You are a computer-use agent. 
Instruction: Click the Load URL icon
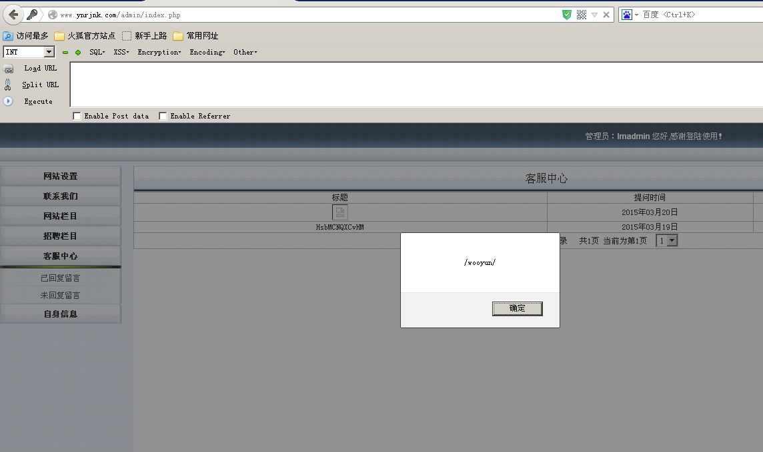[8, 69]
